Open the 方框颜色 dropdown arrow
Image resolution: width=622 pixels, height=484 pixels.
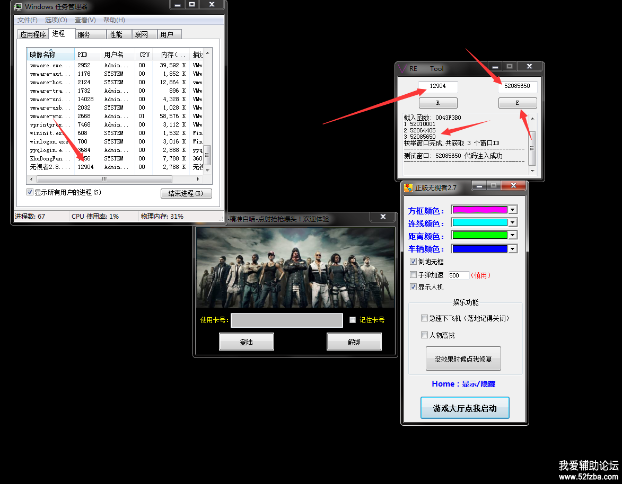(x=512, y=210)
